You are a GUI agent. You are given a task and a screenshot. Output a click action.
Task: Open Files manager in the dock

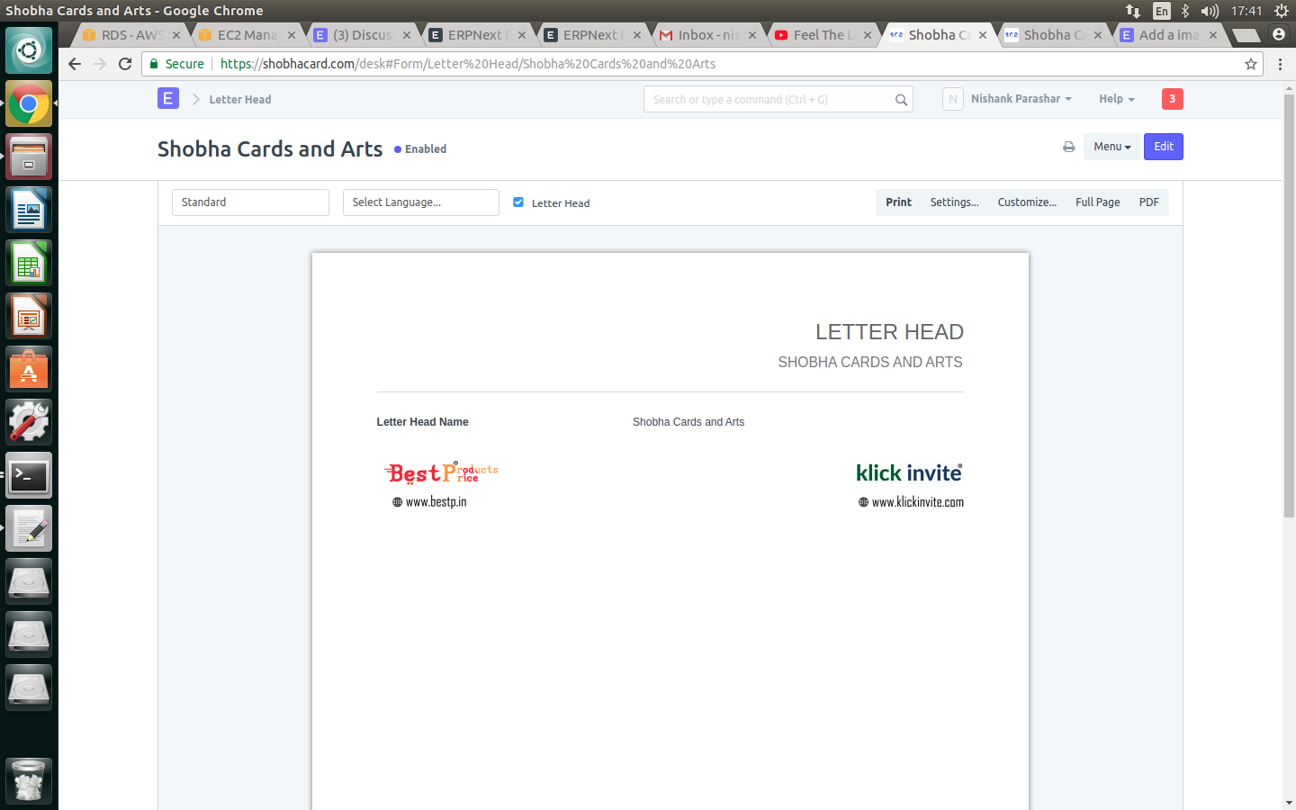coord(29,157)
